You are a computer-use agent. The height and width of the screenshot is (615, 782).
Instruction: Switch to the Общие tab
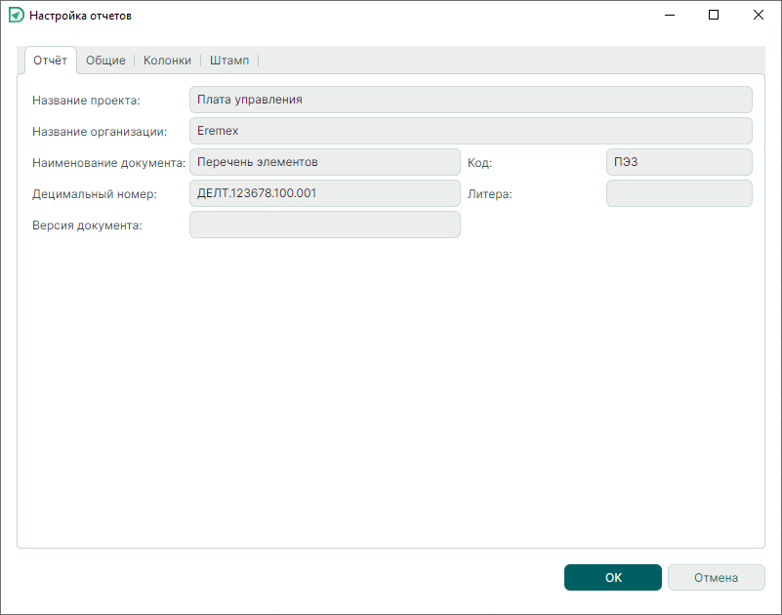click(105, 61)
